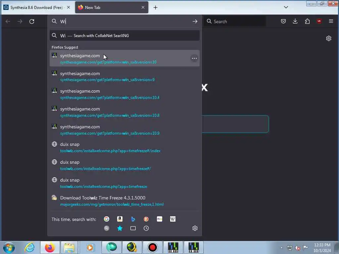List all tabs with the chevron dropdown
The height and width of the screenshot is (254, 339).
click(x=286, y=7)
